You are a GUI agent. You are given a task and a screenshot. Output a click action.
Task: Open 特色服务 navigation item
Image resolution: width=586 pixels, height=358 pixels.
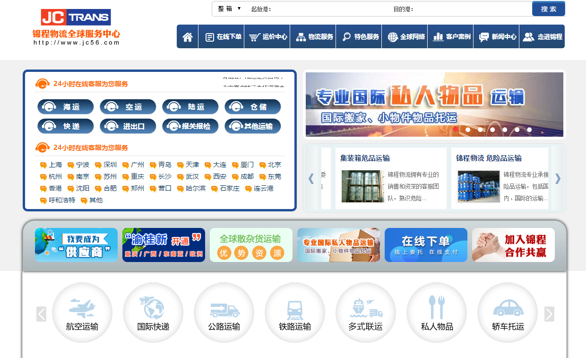pos(359,36)
